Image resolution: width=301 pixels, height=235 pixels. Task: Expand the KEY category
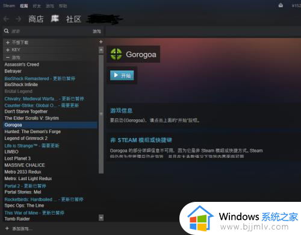(x=50, y=50)
